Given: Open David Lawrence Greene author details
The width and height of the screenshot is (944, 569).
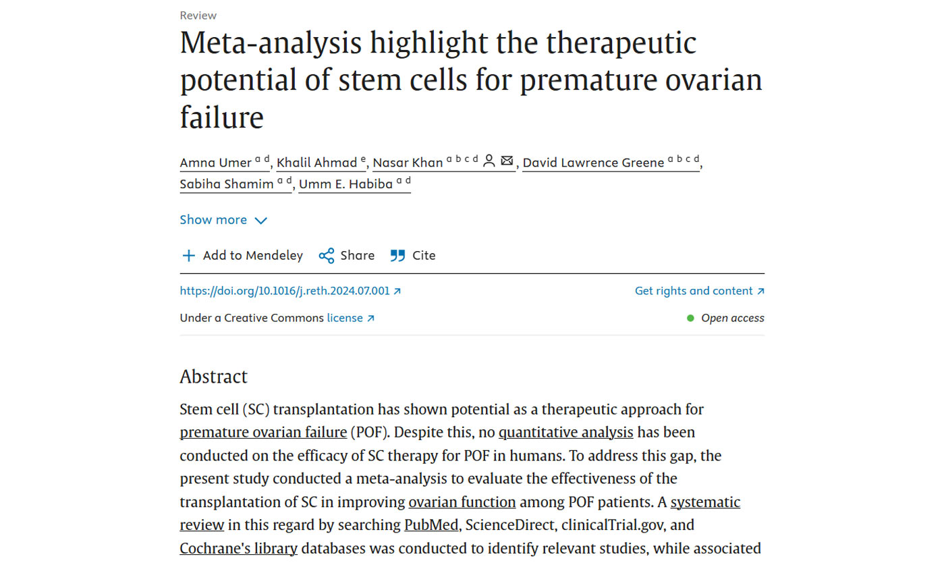Looking at the screenshot, I should (593, 163).
